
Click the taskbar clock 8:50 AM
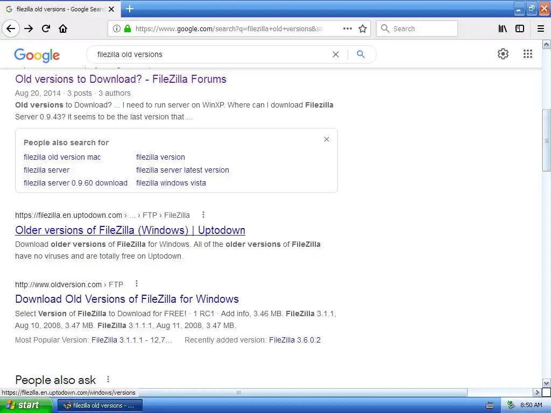coord(531,405)
